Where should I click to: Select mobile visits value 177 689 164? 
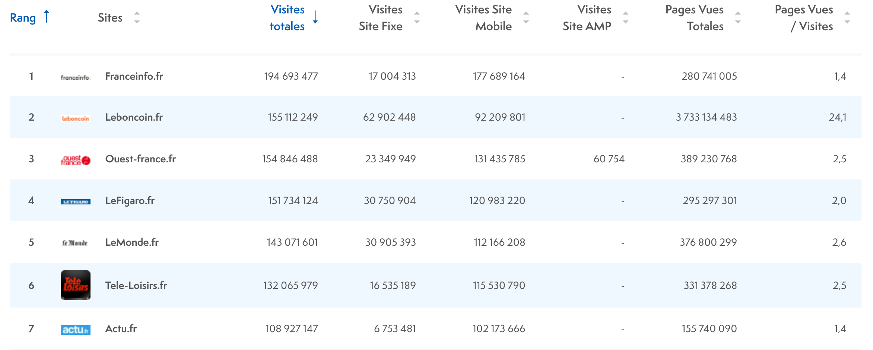click(x=499, y=76)
